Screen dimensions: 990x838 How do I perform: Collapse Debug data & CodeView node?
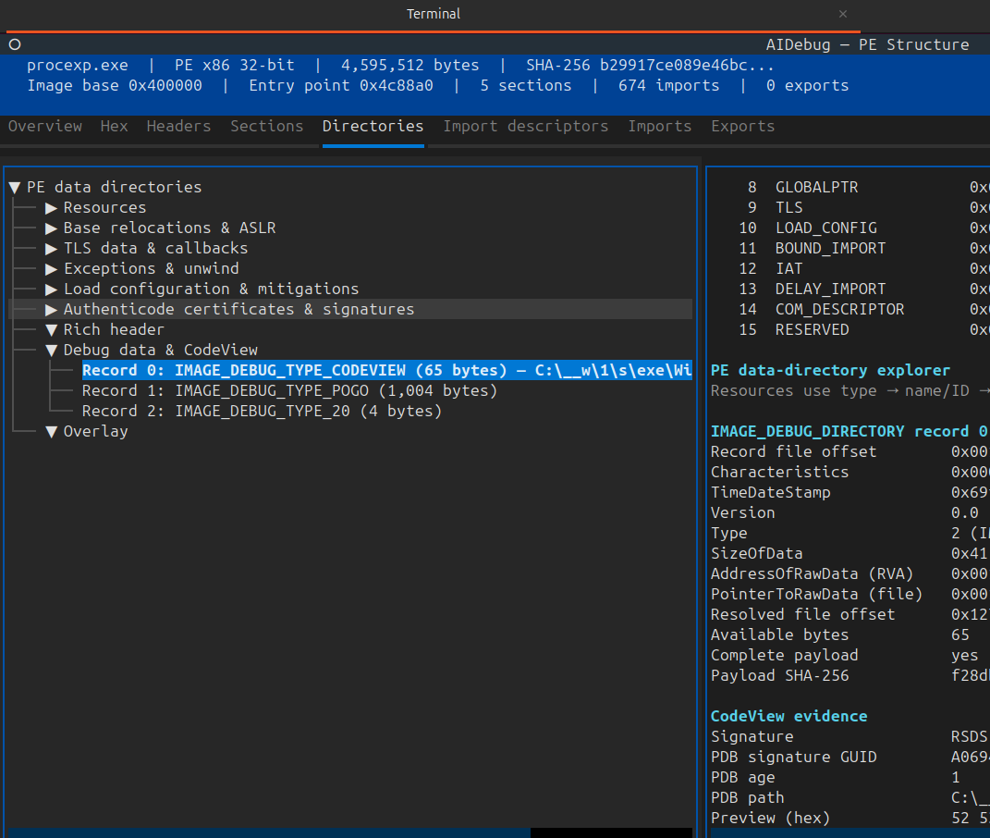point(52,351)
